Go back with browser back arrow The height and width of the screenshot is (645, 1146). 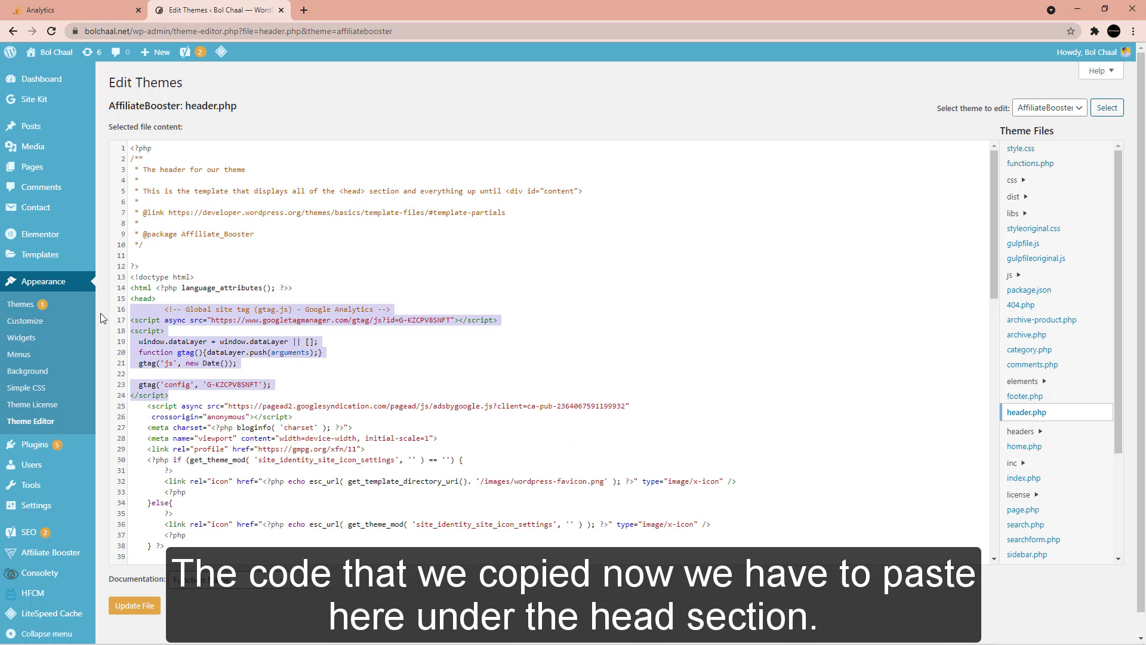tap(13, 31)
